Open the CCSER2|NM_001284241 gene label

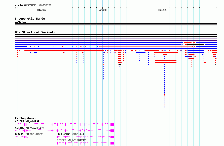(29, 134)
